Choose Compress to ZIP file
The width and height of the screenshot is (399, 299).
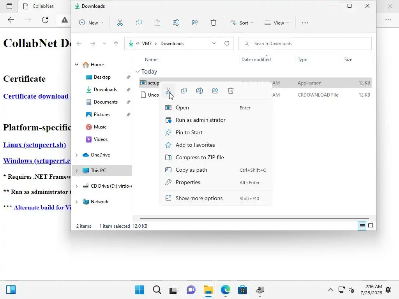pos(215,157)
